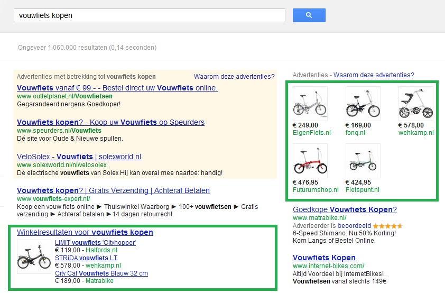The width and height of the screenshot is (445, 293).
Task: Open the vouwfiets-expert 'Gratis Verzending' result
Action: tap(113, 190)
